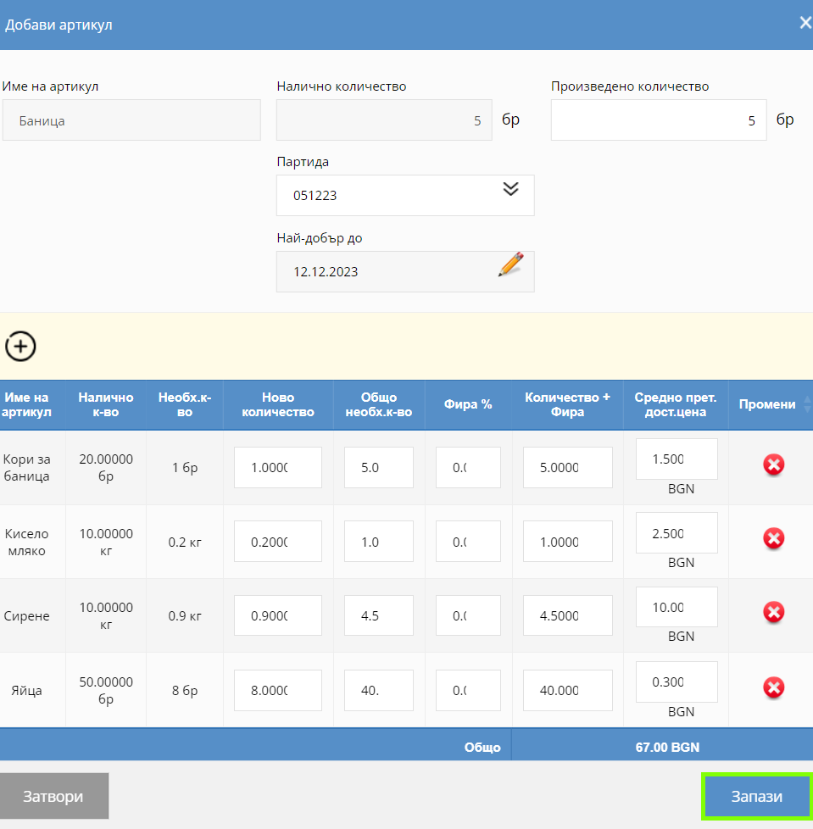This screenshot has width=813, height=829.
Task: Edit cost price for Сирене
Action: point(677,607)
